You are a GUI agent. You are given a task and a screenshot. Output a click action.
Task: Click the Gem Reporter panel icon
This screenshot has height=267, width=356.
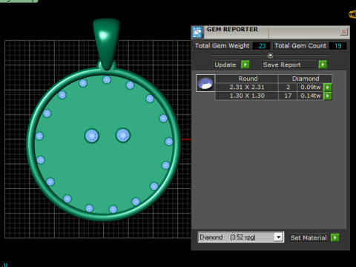click(x=197, y=32)
